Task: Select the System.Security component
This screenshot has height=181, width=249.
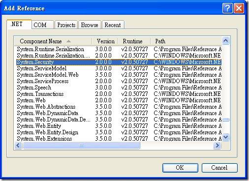Action: [119, 62]
